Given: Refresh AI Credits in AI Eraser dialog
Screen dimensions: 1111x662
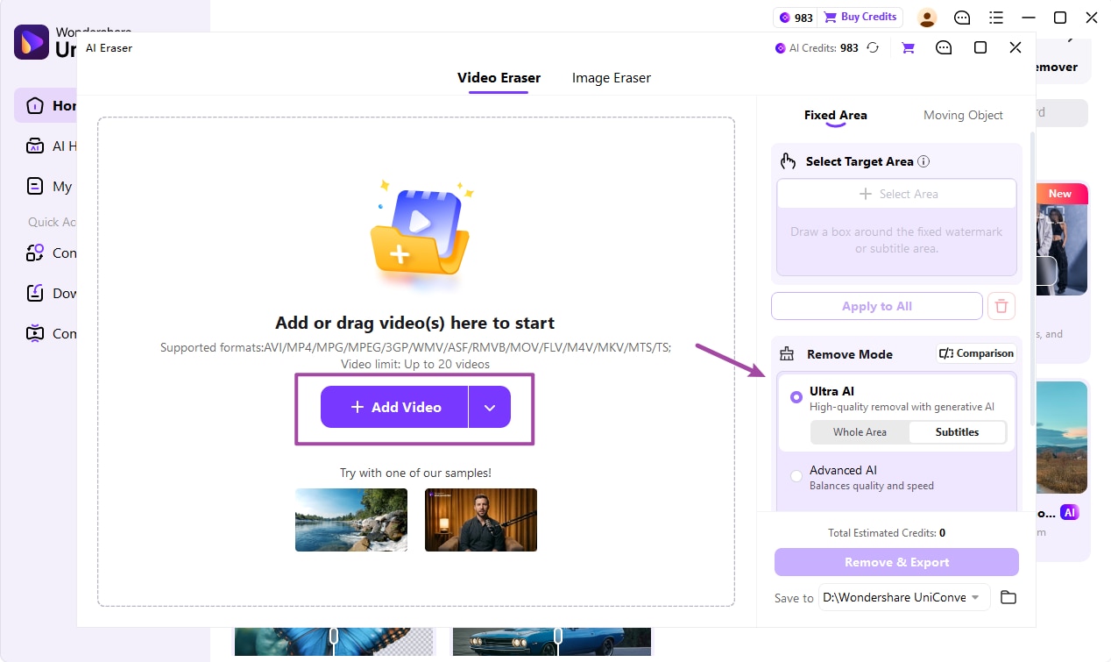Looking at the screenshot, I should [x=873, y=48].
